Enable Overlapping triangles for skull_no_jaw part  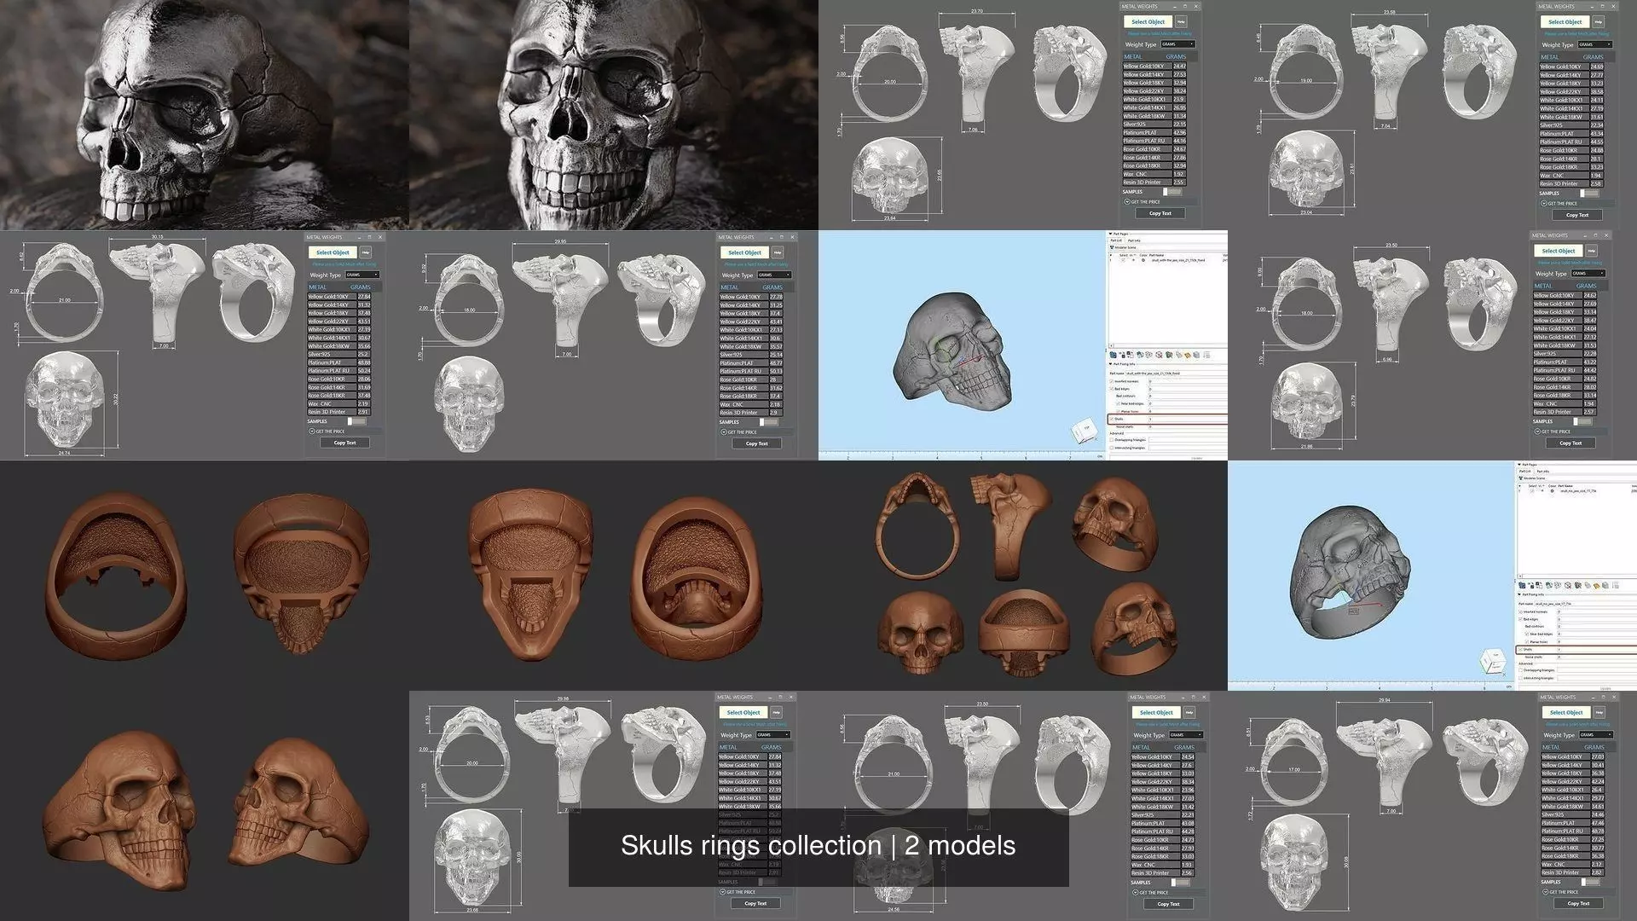(x=1520, y=670)
